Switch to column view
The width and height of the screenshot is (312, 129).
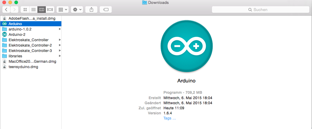tap(42, 10)
